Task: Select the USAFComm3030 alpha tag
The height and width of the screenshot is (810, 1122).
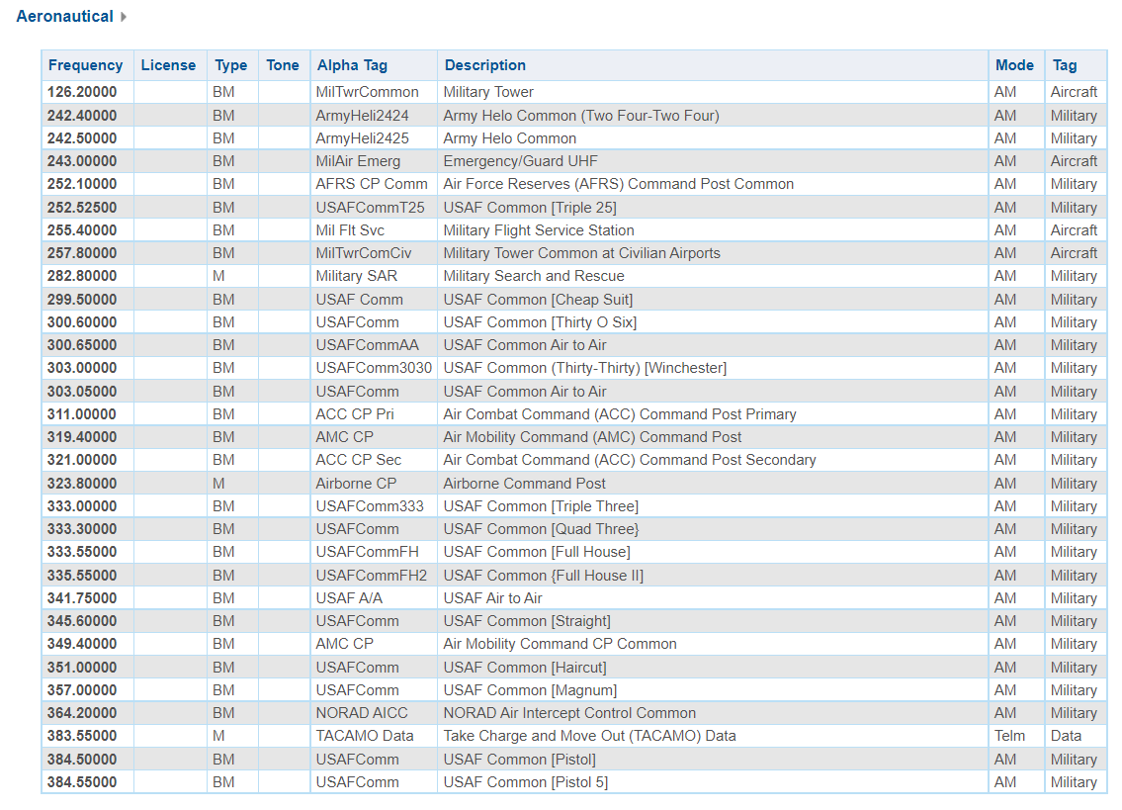Action: click(x=374, y=368)
